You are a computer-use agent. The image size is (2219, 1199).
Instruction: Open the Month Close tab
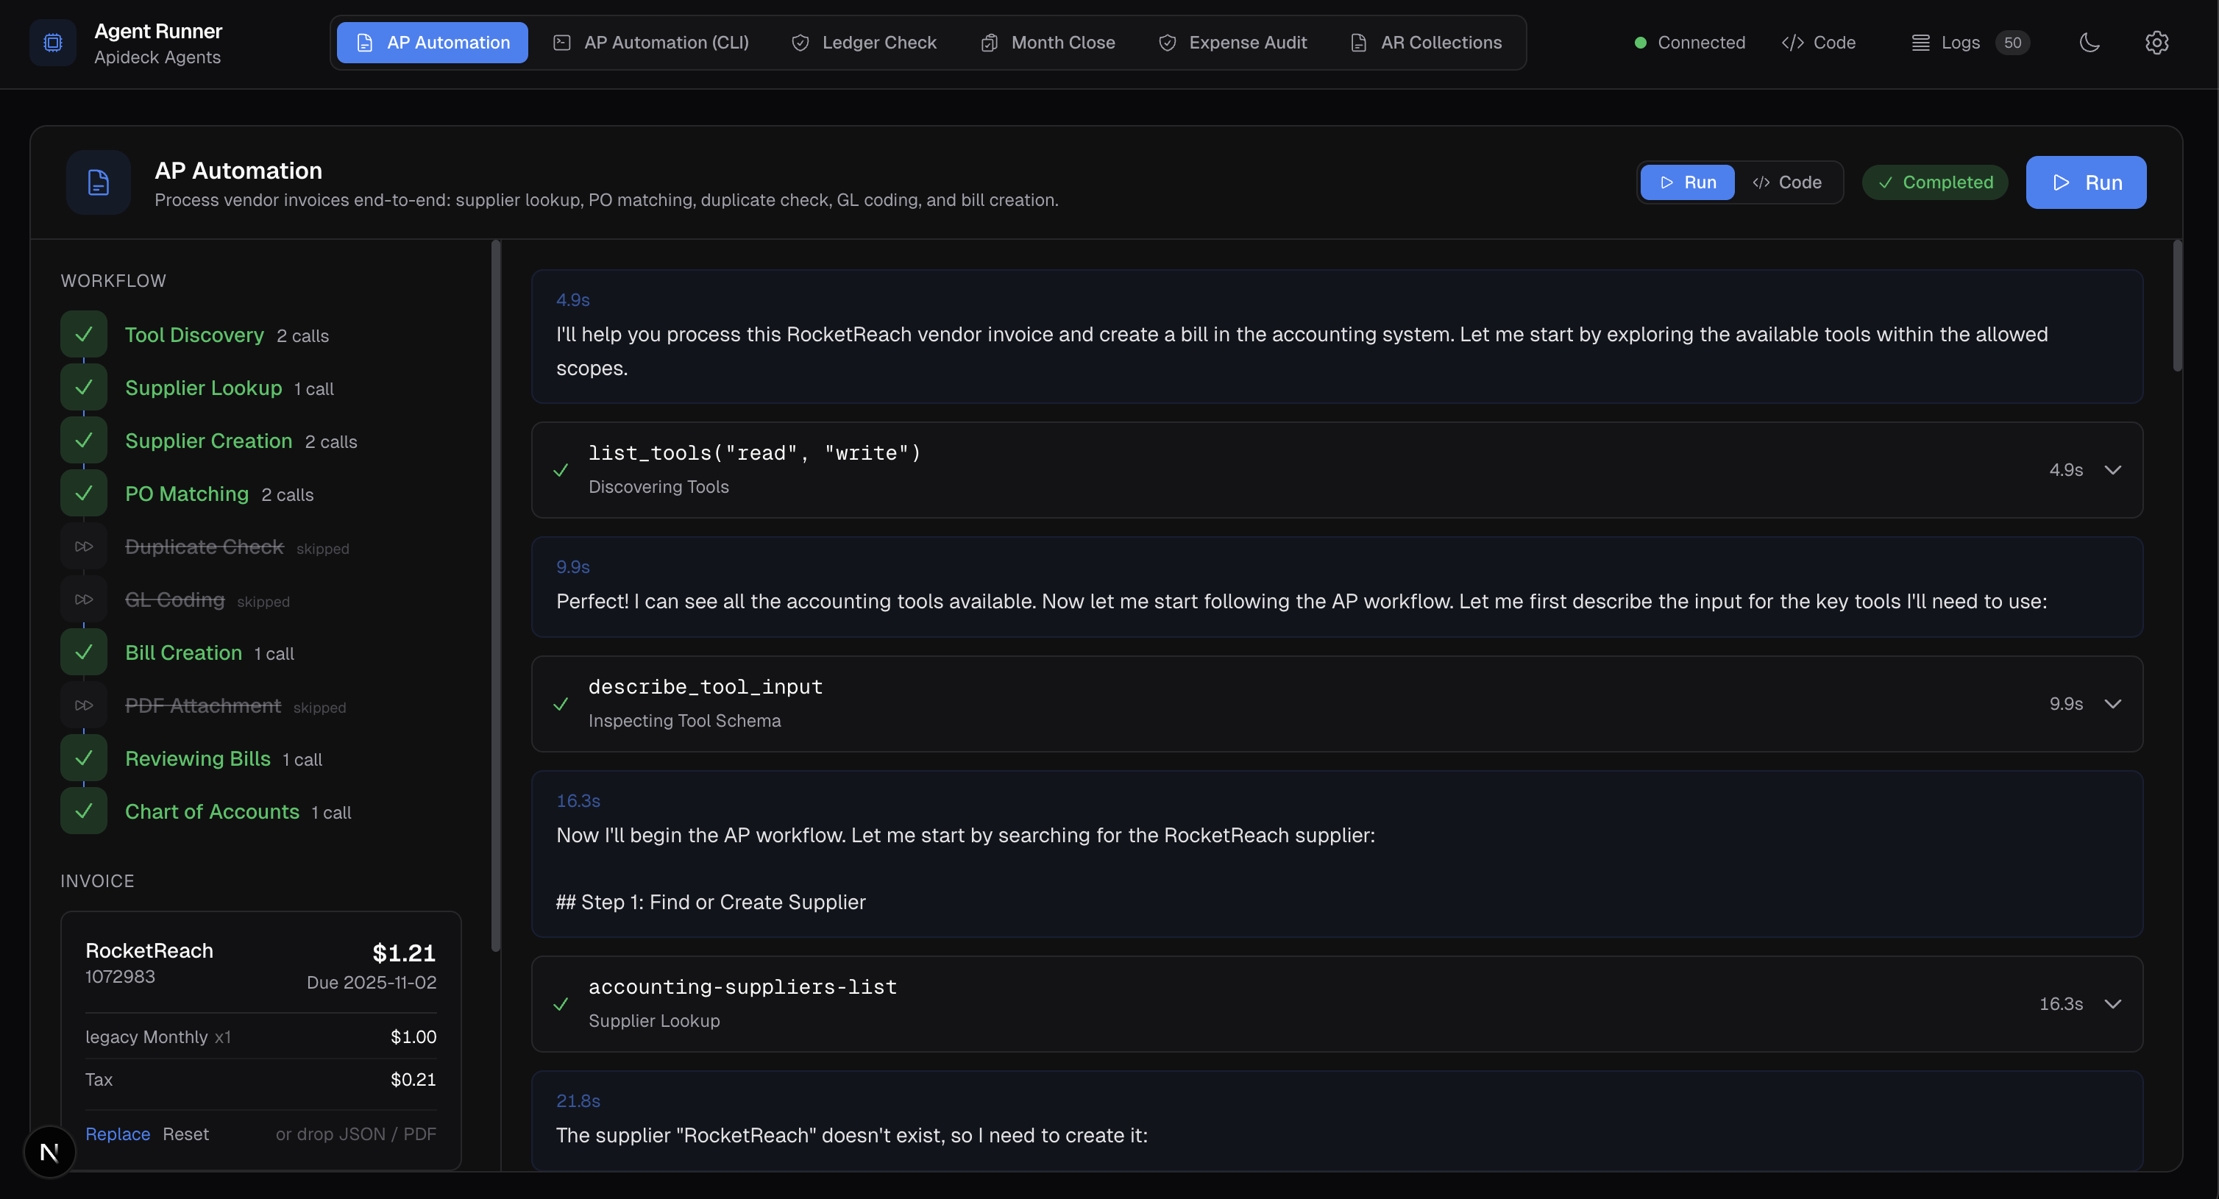1048,42
